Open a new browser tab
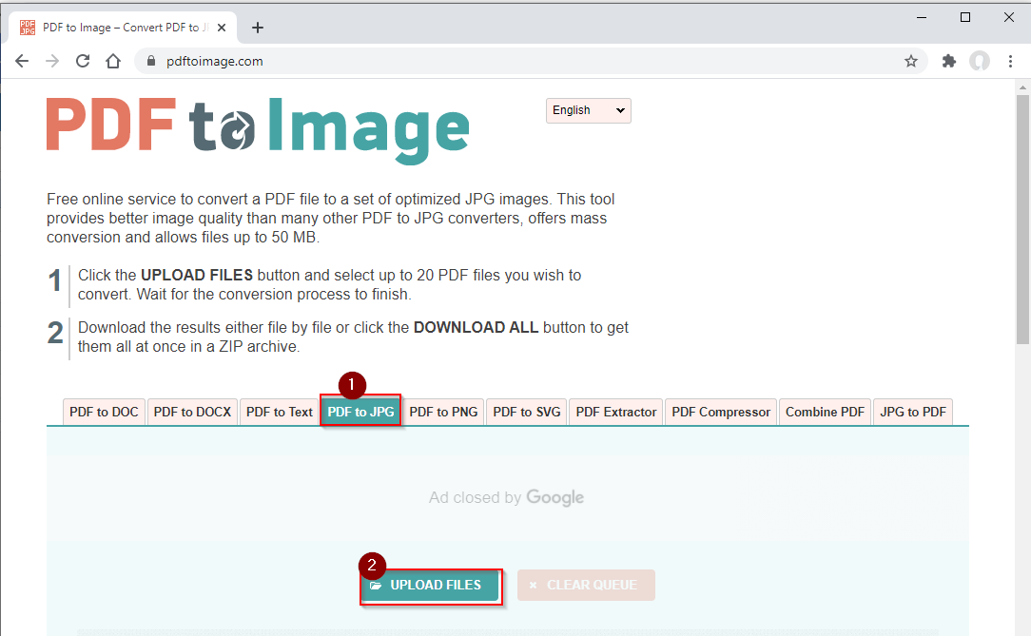Image resolution: width=1031 pixels, height=636 pixels. [258, 28]
